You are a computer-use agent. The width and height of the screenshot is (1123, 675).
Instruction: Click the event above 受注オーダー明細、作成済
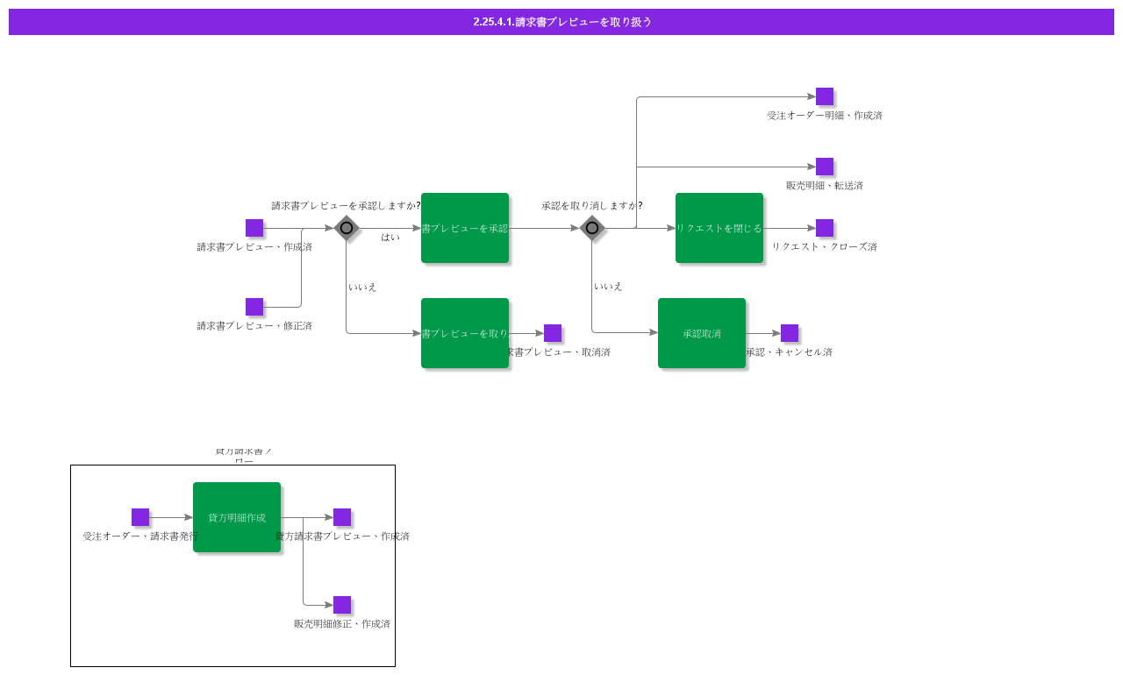pyautogui.click(x=825, y=96)
